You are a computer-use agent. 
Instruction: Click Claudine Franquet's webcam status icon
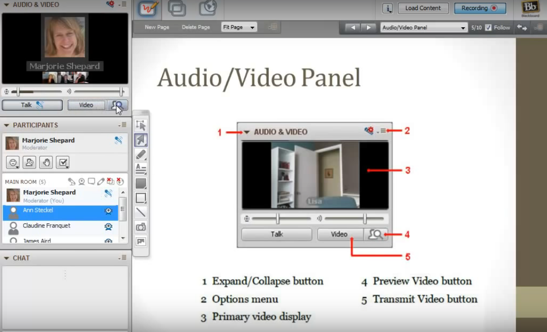tap(109, 227)
